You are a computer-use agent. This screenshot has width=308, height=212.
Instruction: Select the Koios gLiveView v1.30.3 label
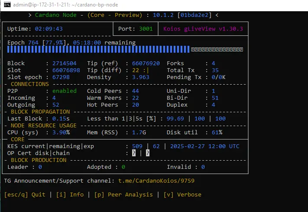click(x=203, y=29)
